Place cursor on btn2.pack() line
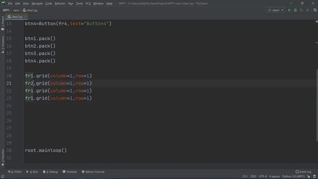Image resolution: width=318 pixels, height=179 pixels. [40, 46]
